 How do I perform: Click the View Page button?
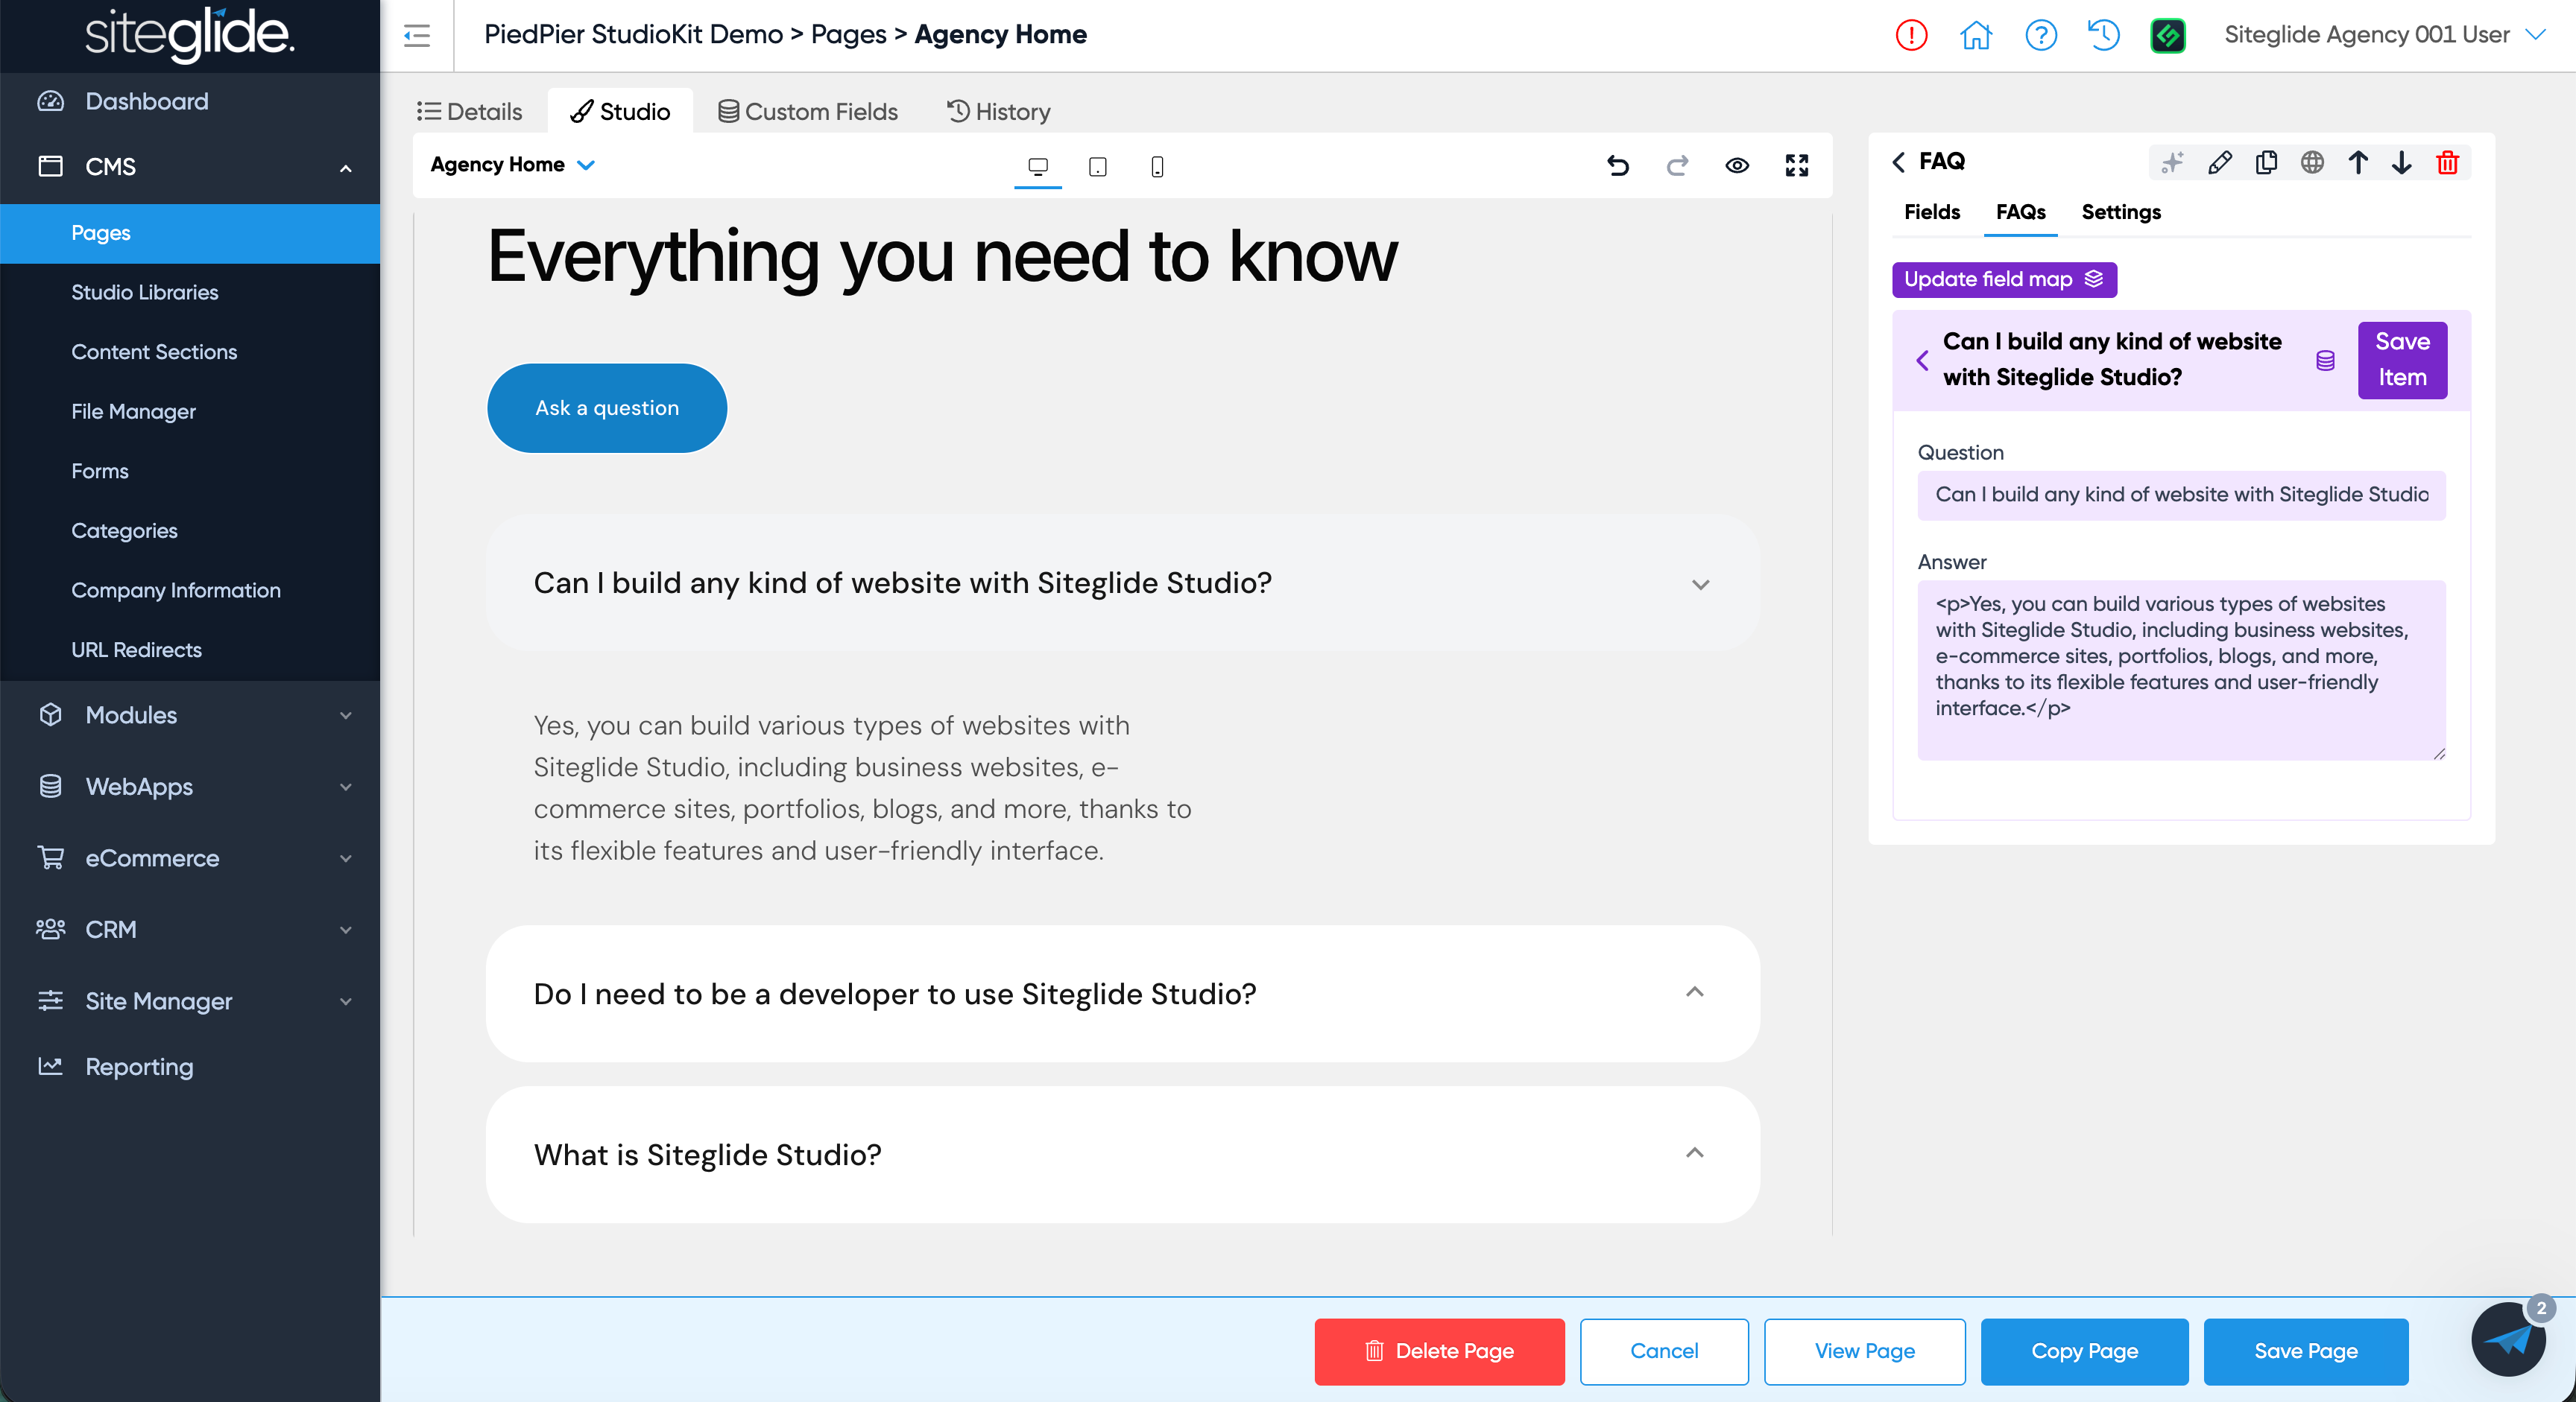1865,1352
